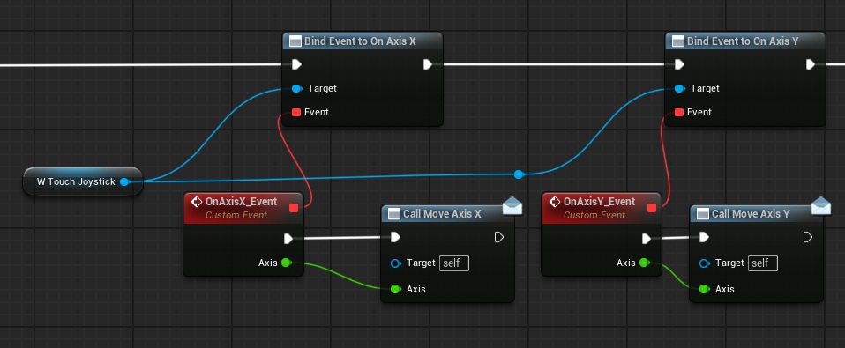Image resolution: width=845 pixels, height=348 pixels.
Task: Click the output exec pin on Call Move Axis X
Action: click(499, 237)
